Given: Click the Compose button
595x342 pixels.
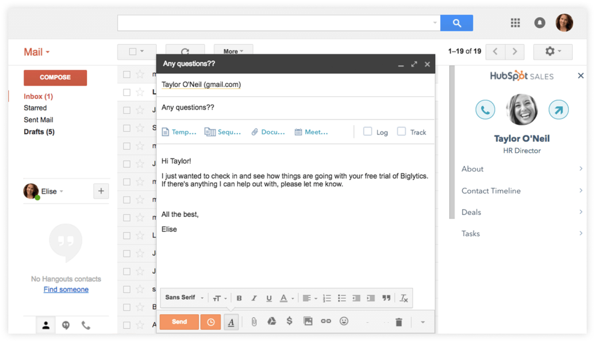Looking at the screenshot, I should (55, 77).
